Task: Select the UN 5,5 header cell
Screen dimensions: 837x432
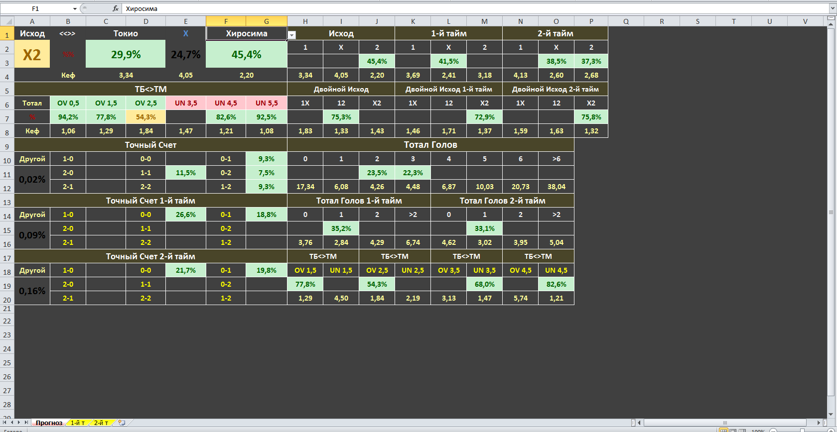Action: point(267,103)
